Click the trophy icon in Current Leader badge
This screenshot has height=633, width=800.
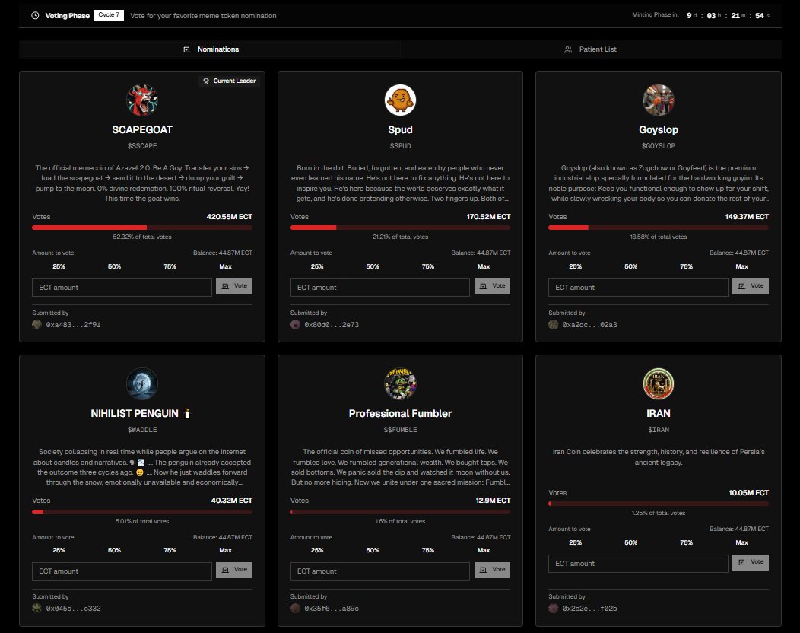(206, 81)
